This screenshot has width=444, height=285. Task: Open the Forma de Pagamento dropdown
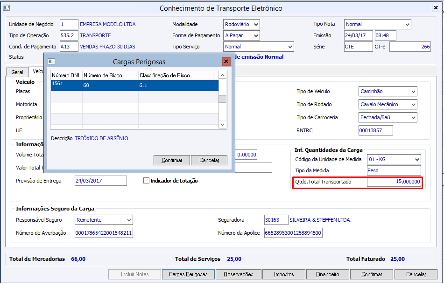coord(256,35)
